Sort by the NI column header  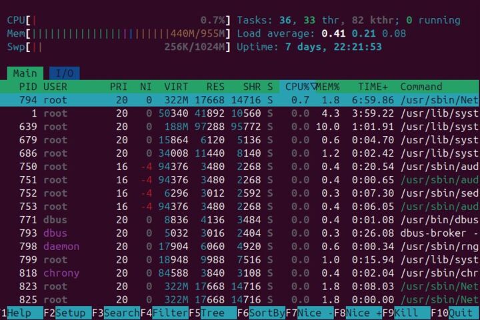pos(146,87)
